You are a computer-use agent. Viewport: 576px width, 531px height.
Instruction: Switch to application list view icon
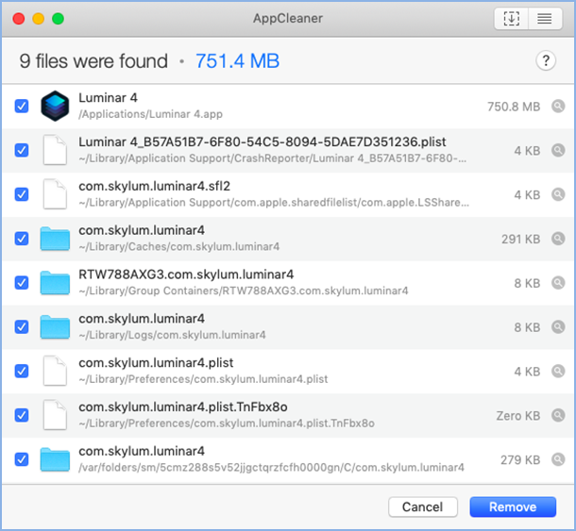pyautogui.click(x=545, y=18)
